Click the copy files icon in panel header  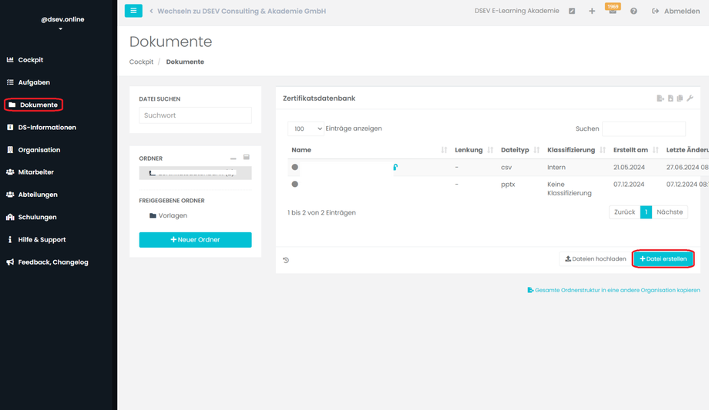coord(680,98)
